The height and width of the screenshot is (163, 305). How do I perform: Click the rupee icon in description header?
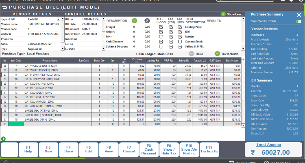(x=147, y=21)
